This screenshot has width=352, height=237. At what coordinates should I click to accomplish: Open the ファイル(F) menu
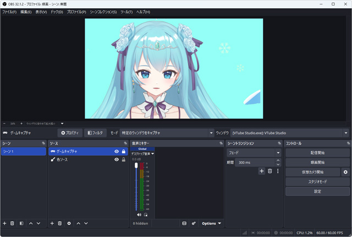(x=9, y=12)
